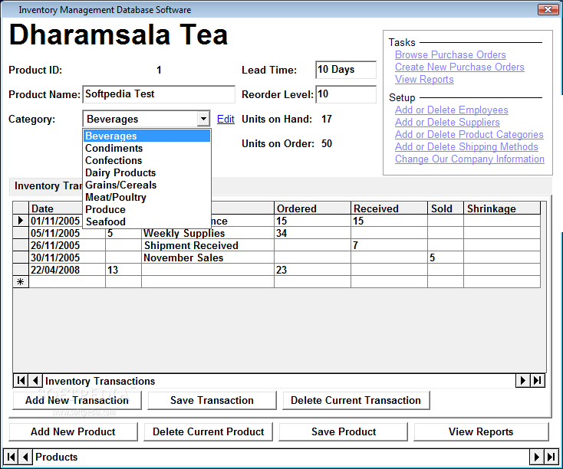Open Change Our Company Information
The height and width of the screenshot is (469, 563).
click(x=469, y=159)
